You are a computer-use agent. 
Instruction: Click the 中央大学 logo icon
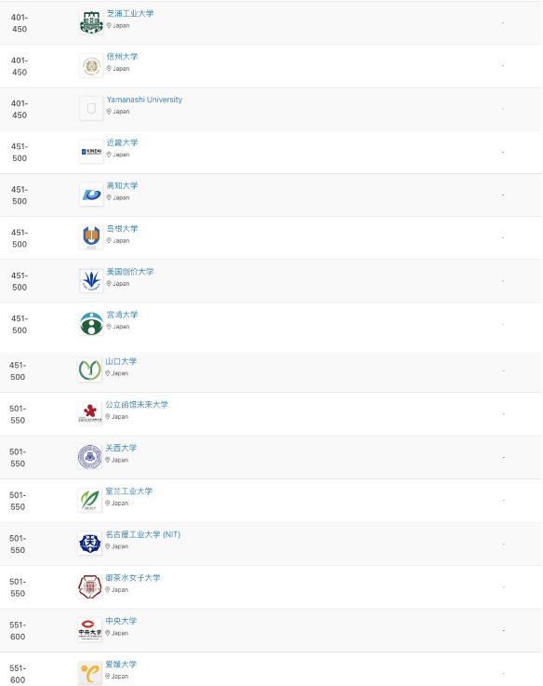click(x=90, y=630)
